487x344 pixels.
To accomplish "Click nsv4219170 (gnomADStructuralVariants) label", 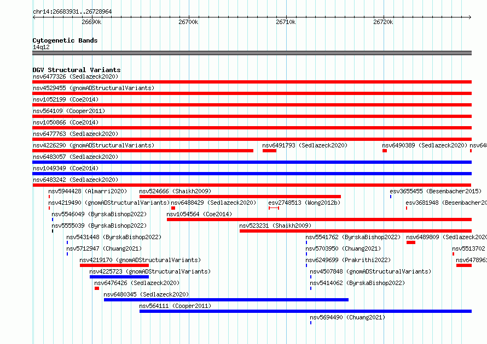I will 140,260.
